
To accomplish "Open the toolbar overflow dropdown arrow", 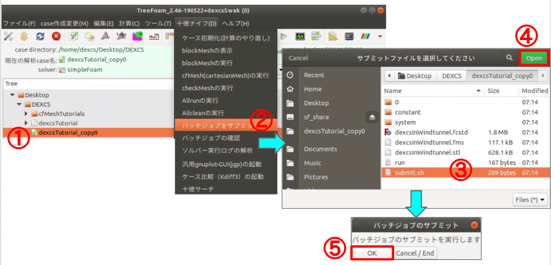I will click(380, 36).
